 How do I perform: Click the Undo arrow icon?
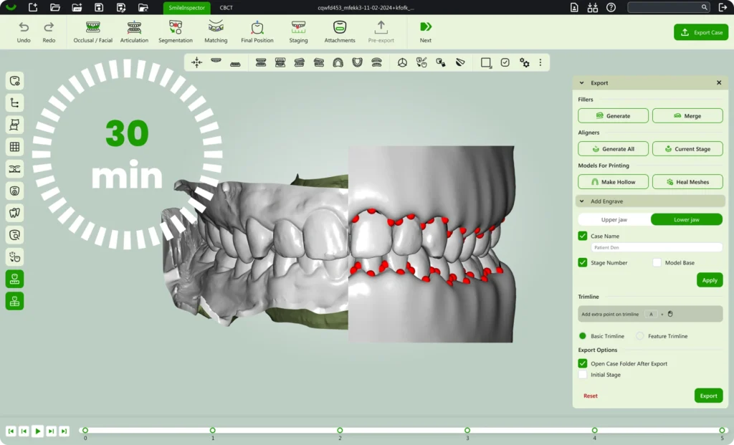24,27
